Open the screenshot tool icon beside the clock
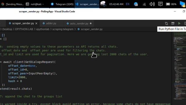The width and height of the screenshot is (186, 105). [103, 4]
